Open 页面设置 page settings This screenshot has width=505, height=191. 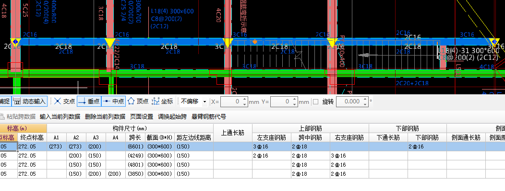click(142, 116)
